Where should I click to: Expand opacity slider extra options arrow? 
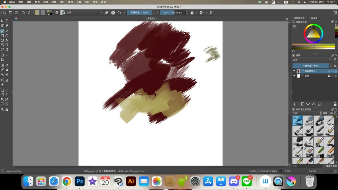point(157,13)
